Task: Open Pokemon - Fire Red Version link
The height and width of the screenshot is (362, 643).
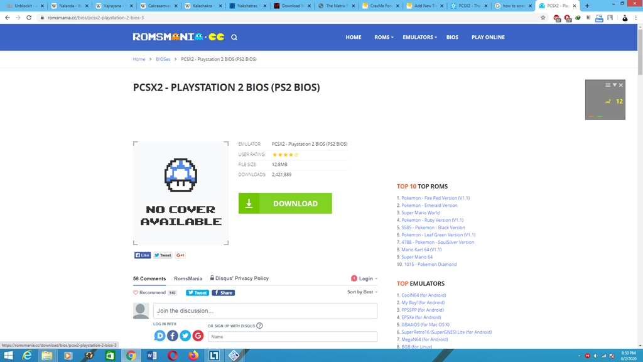Action: pos(436,198)
